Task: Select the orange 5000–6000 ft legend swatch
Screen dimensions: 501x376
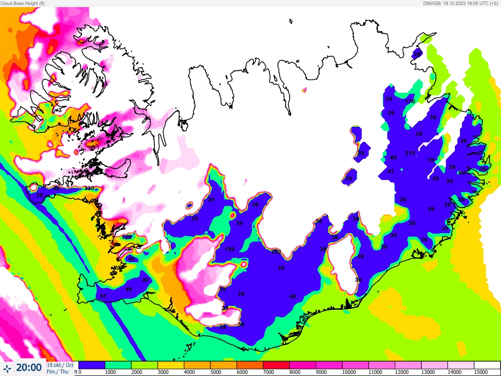Action: point(223,365)
